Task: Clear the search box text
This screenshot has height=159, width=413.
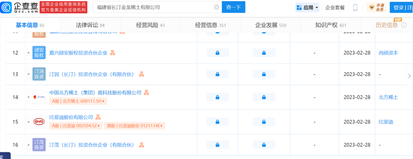Action: coord(216,7)
